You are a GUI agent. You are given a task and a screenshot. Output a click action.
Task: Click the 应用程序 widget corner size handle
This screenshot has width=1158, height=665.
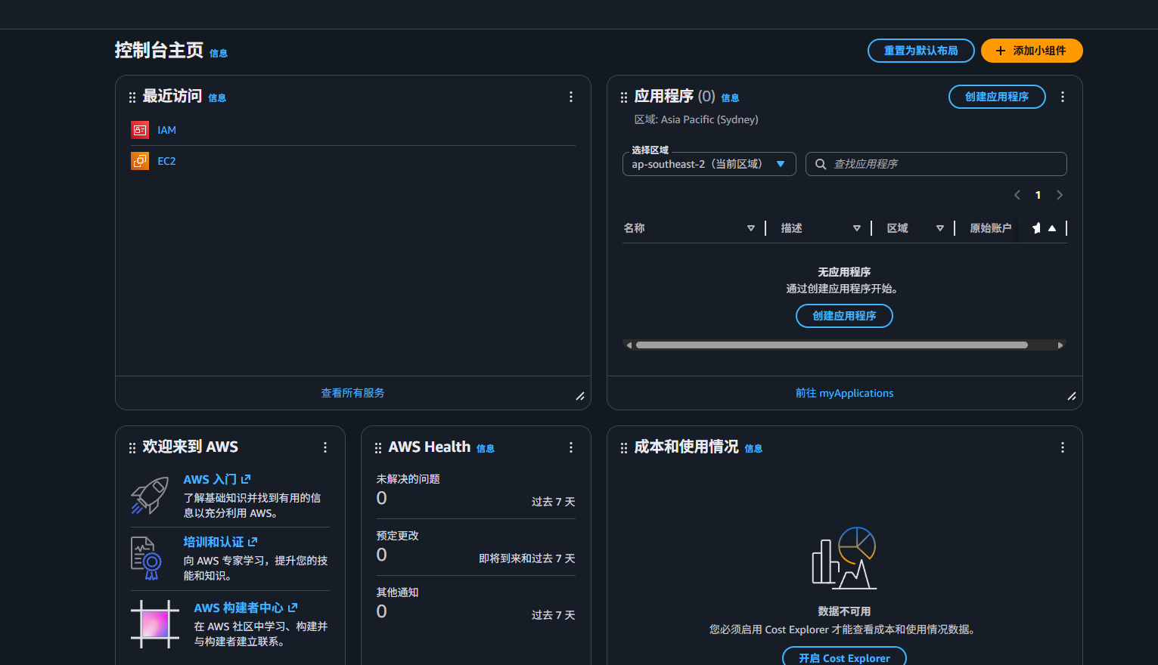1072,396
